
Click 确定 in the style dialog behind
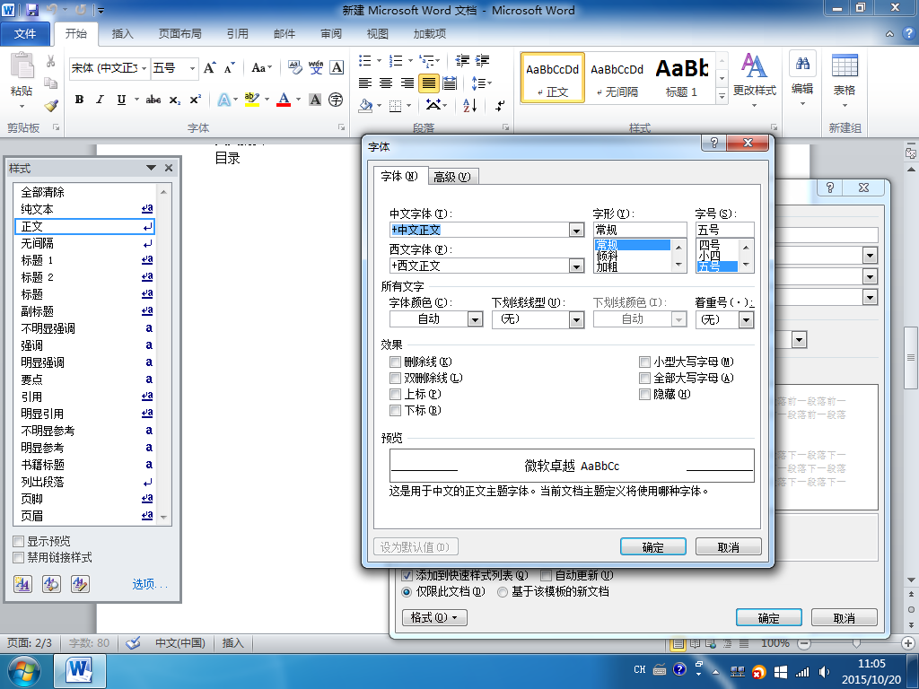click(x=768, y=617)
